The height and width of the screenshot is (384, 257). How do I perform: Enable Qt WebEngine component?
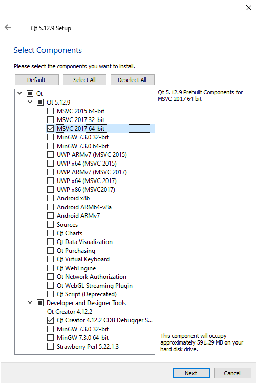pos(50,268)
